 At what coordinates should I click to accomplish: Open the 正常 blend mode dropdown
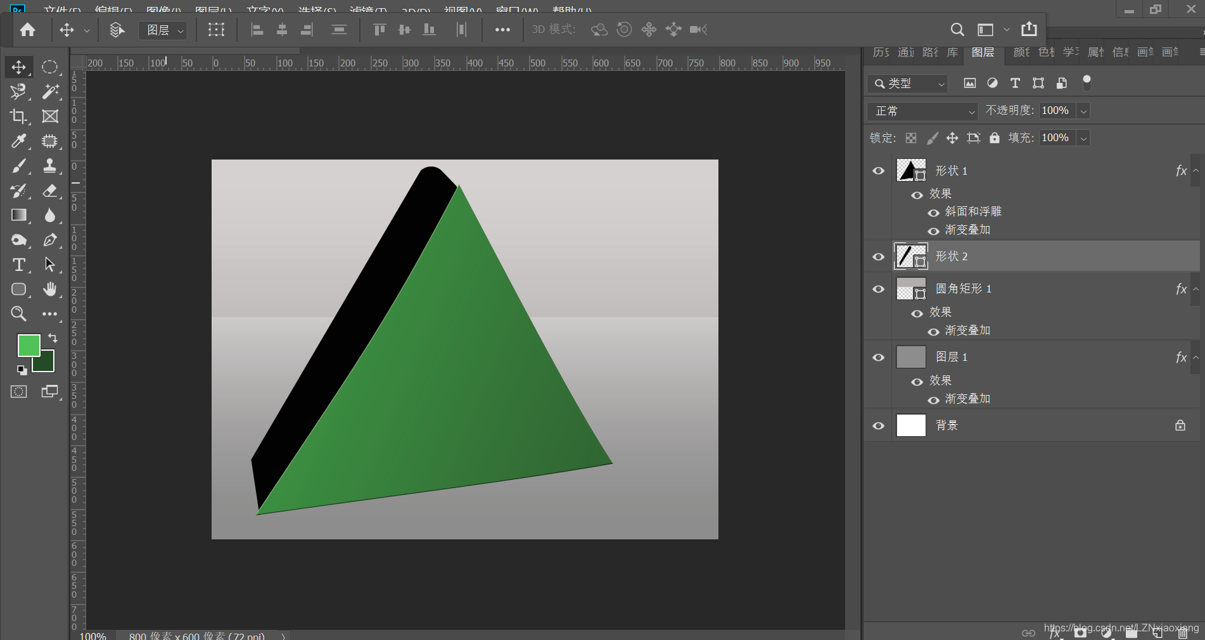tap(922, 111)
